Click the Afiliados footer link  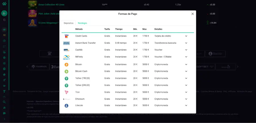232,92
